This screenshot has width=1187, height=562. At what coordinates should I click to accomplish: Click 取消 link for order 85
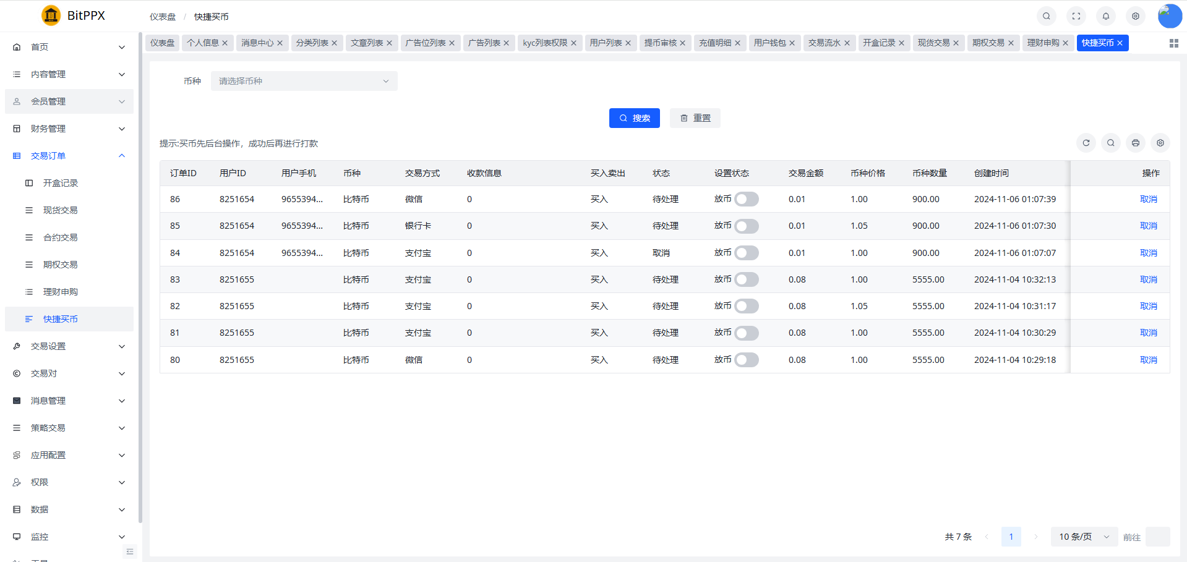(1148, 226)
